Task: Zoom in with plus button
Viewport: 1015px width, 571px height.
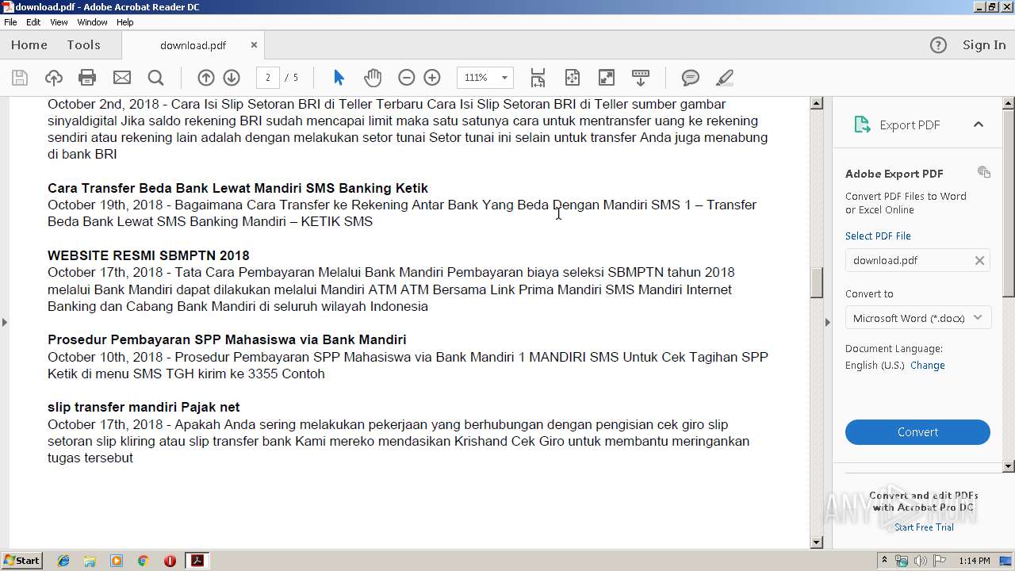Action: click(x=432, y=77)
